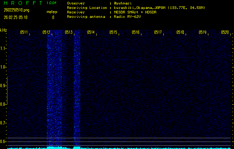This screenshot has height=149, width=234.
Task: Click the kurashiki,Okayama,JAPAN location value
Action: click(159, 8)
